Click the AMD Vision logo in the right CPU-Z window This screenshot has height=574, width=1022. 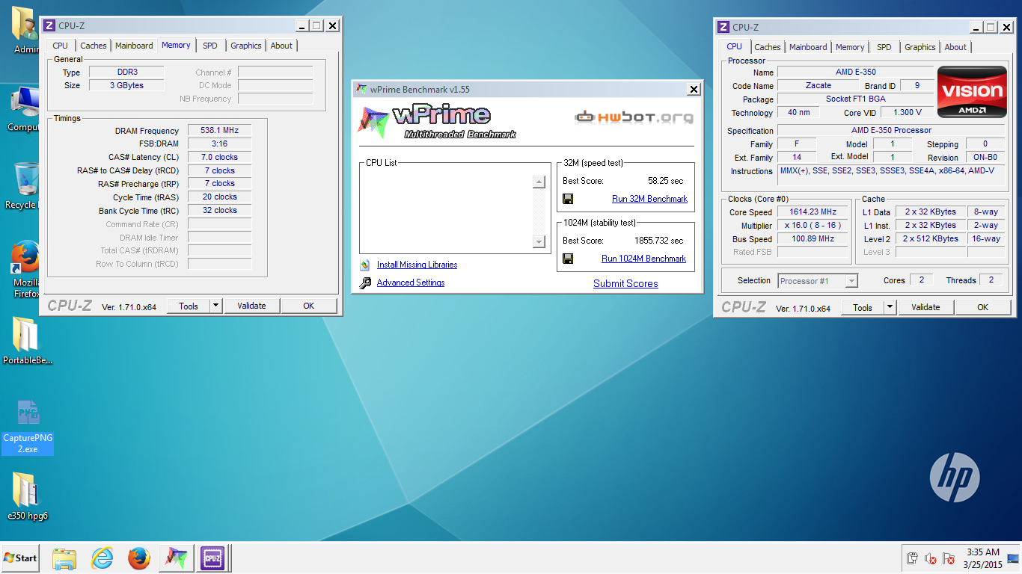pos(971,93)
